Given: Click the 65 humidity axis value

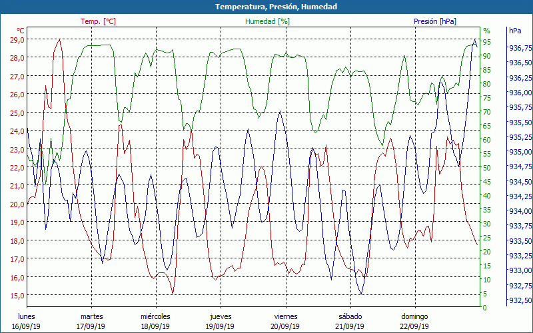Looking at the screenshot, I should [x=487, y=126].
